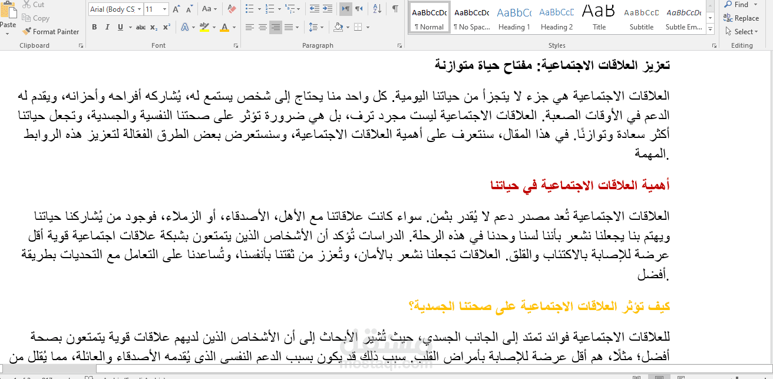
Task: Set left-to-right text direction
Action: (346, 9)
